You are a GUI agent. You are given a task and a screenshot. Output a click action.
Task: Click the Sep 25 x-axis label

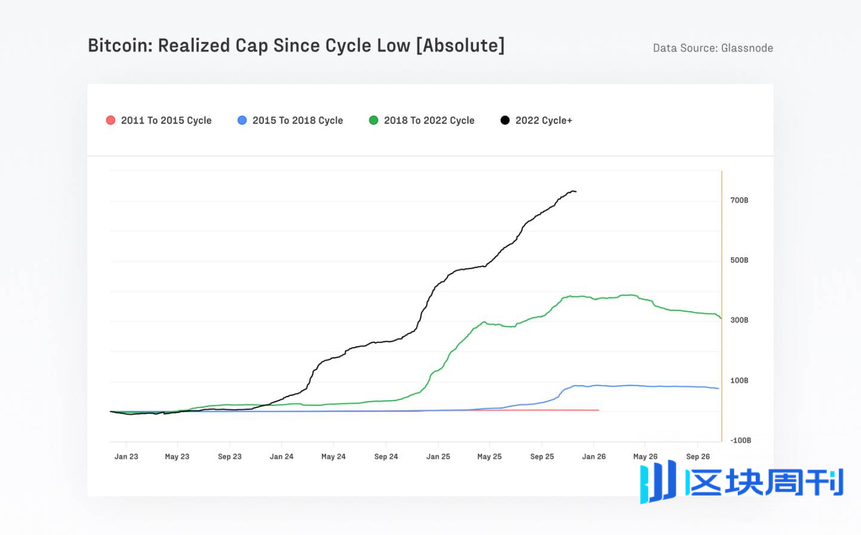coord(542,457)
